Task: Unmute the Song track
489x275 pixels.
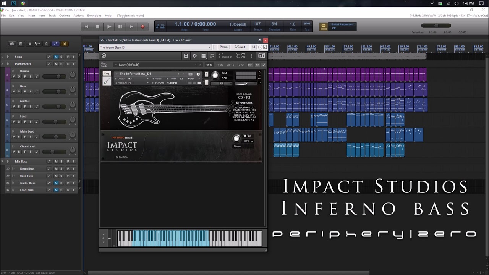Action: point(56,57)
